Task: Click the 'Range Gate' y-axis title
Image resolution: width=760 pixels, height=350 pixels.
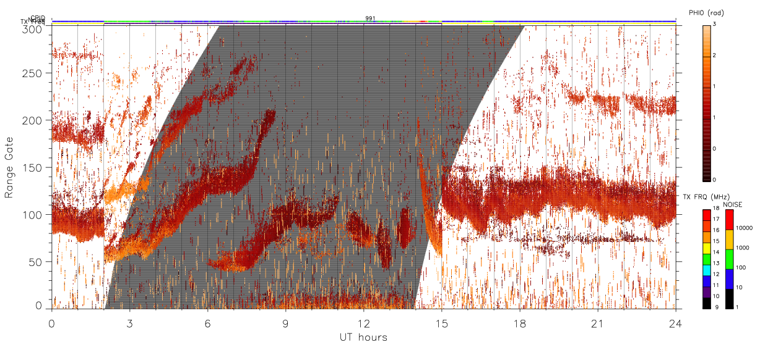Action: coord(9,167)
